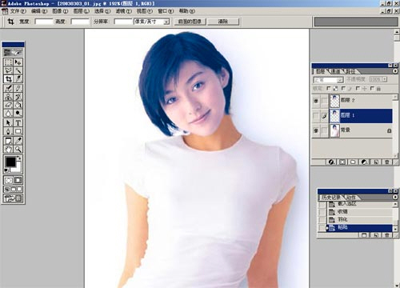This screenshot has height=288, width=400.
Task: Select the Hand tool
Action: (9, 149)
